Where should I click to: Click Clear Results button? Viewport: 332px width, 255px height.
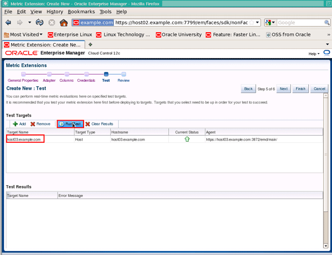[99, 124]
